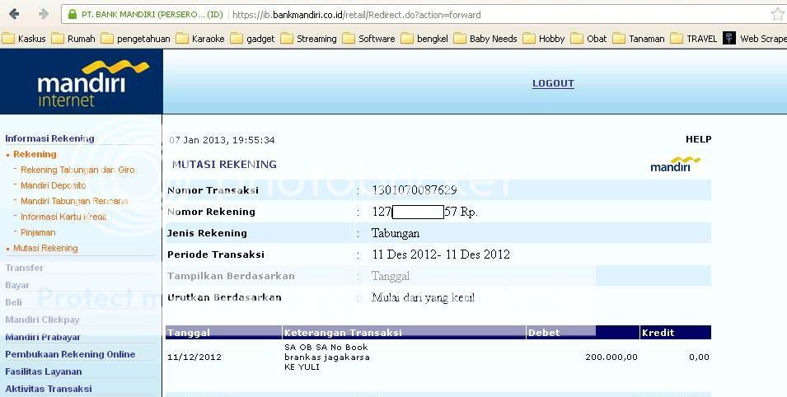
Task: Click the Tabungan account type value
Action: pos(396,233)
